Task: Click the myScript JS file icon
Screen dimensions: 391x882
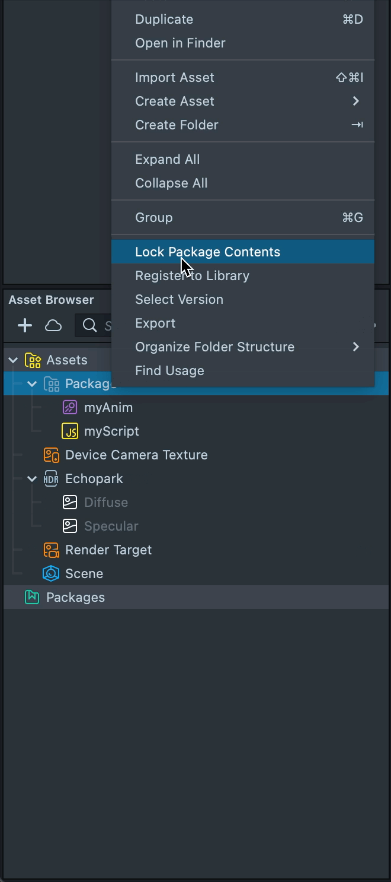Action: tap(70, 432)
